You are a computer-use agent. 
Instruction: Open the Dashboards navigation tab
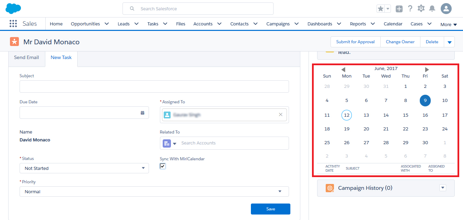point(320,24)
